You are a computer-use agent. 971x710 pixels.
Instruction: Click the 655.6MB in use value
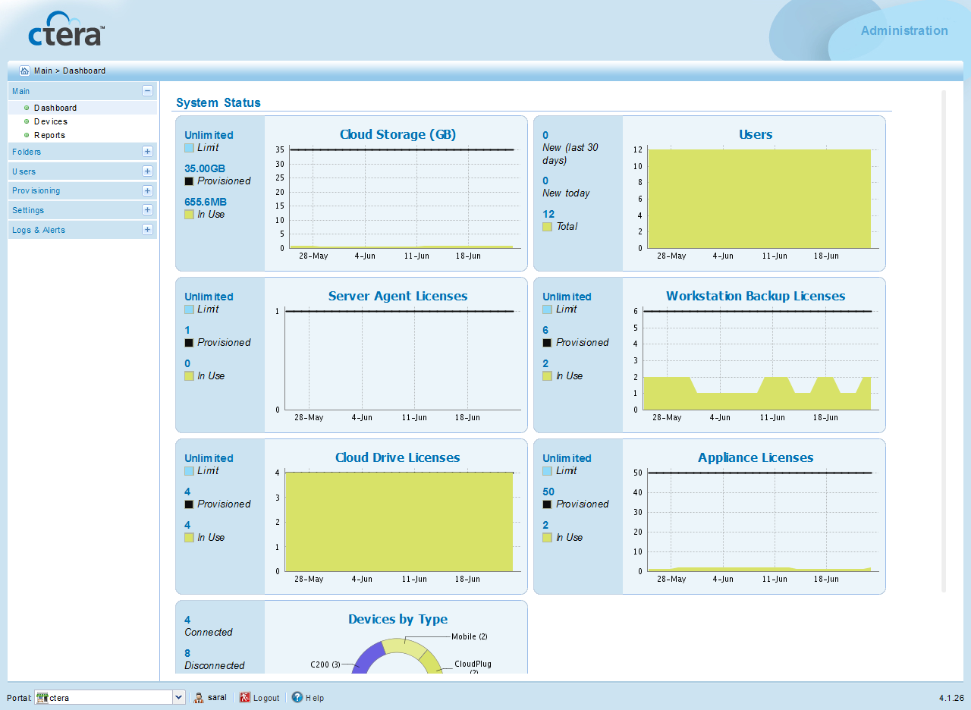point(205,202)
